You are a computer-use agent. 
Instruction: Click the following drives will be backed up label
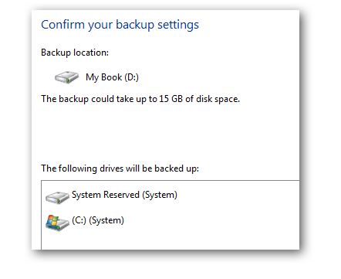[x=120, y=168]
